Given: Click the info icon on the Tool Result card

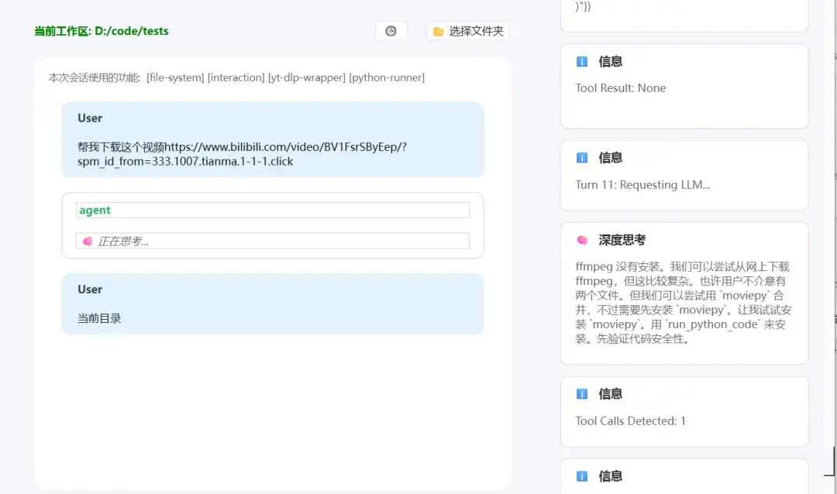Looking at the screenshot, I should [x=582, y=61].
